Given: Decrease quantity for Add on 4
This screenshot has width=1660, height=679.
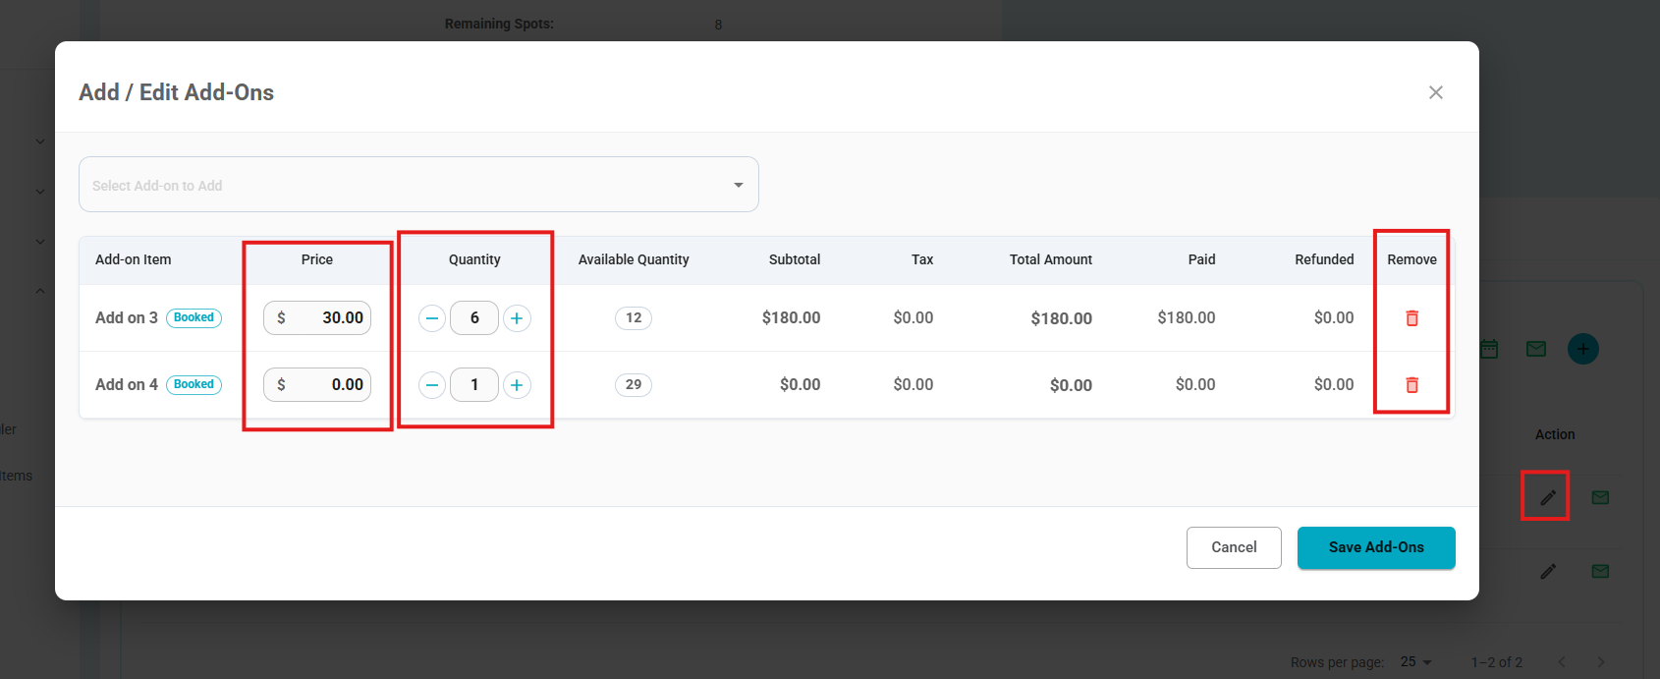Looking at the screenshot, I should 432,384.
